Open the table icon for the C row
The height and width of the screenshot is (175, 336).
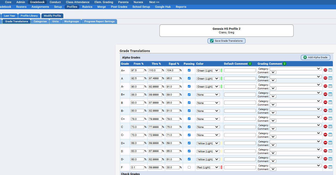330,127
